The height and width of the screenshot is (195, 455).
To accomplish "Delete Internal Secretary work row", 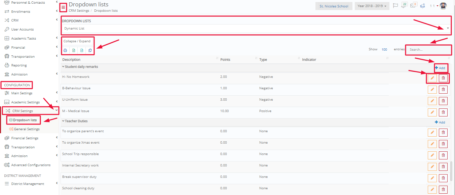I will [x=443, y=167].
